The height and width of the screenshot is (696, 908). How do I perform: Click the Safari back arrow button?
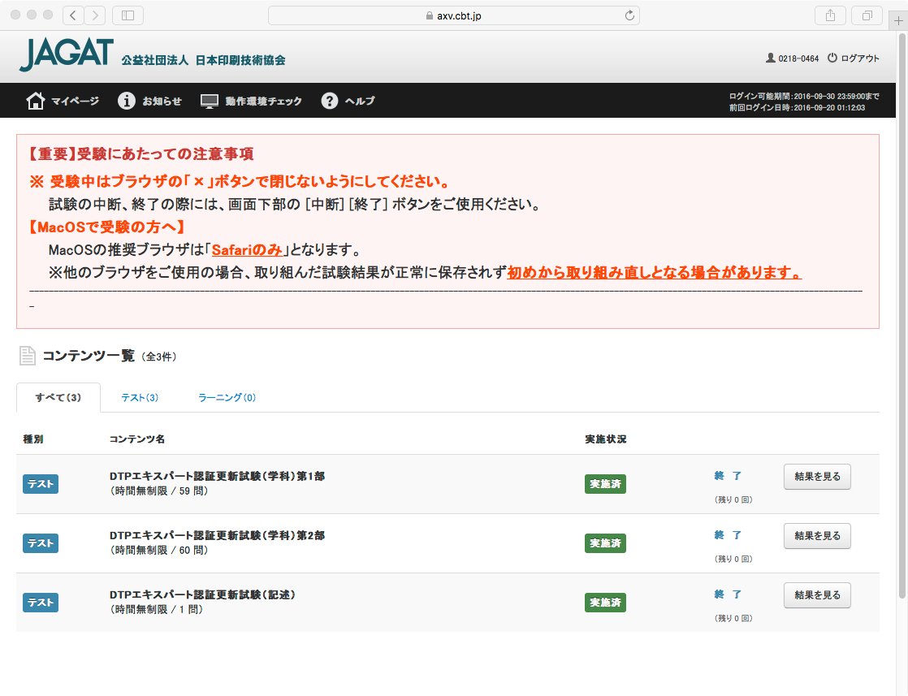pos(73,15)
